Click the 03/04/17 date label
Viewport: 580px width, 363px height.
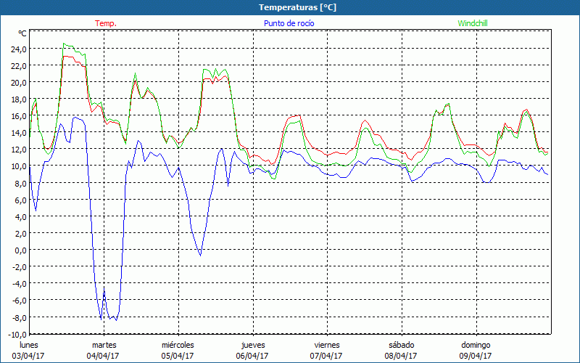[x=29, y=356]
